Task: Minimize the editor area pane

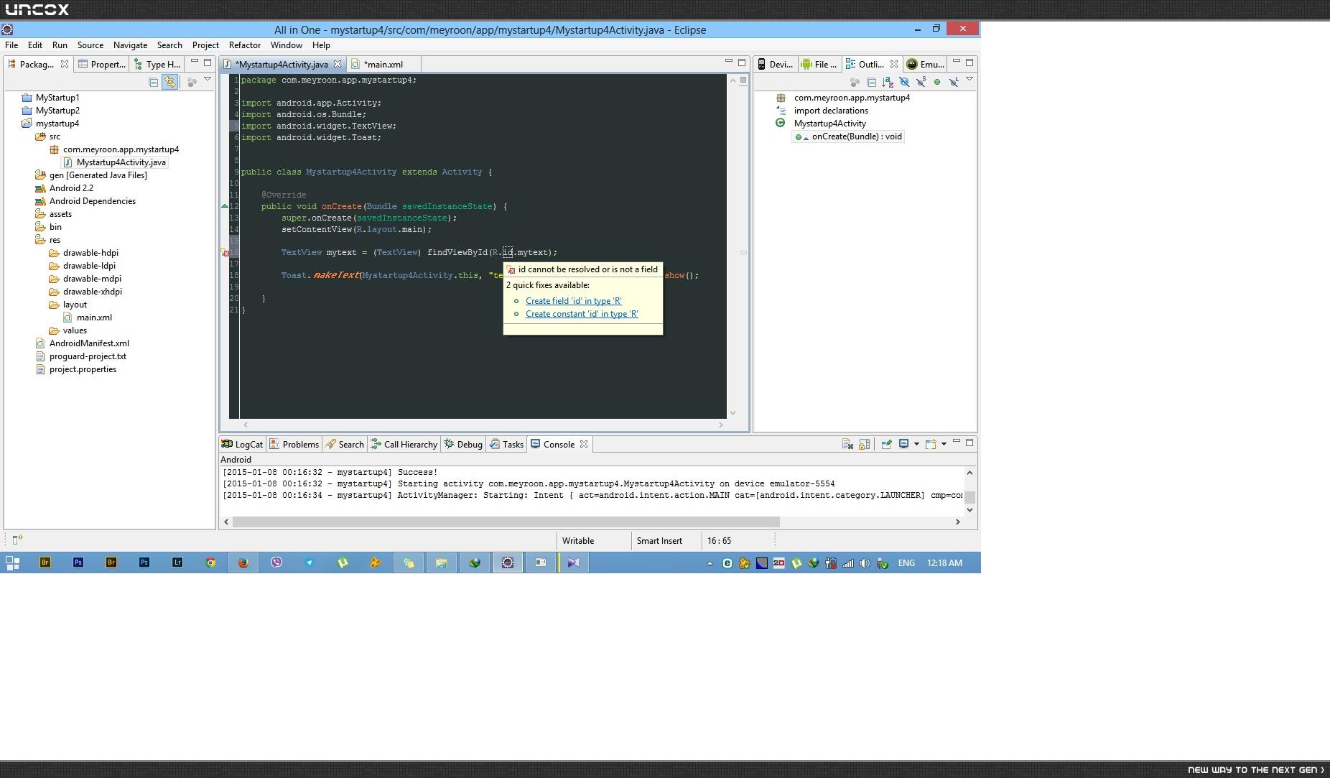Action: (x=728, y=62)
